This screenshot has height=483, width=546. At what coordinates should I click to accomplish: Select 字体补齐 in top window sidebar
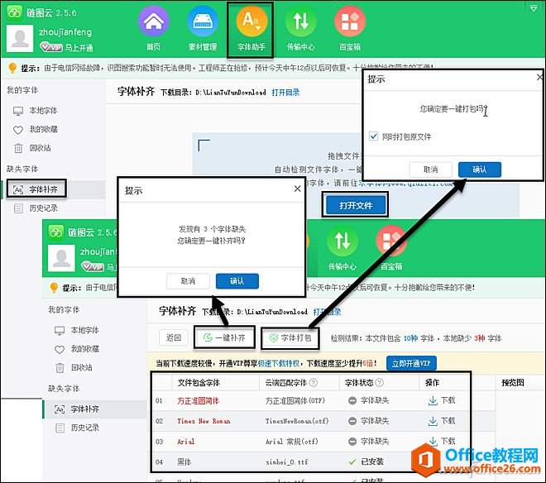[x=36, y=189]
